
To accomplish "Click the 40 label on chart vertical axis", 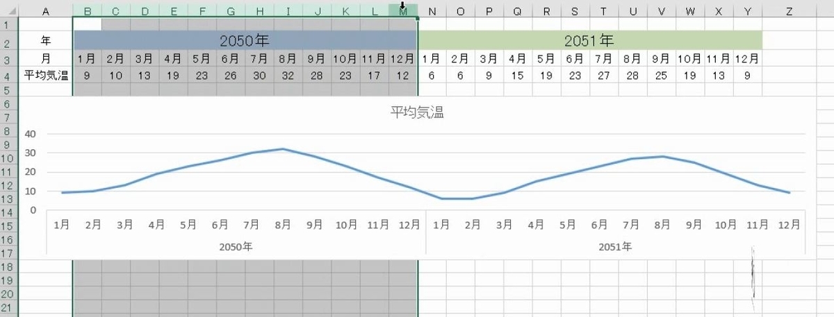I will 31,134.
